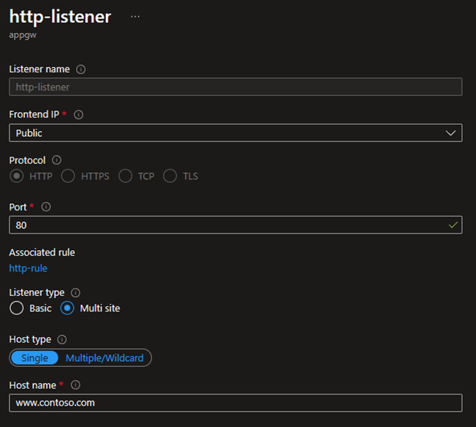This screenshot has width=476, height=427.
Task: Switch host type to Multiple/Wildcard
Action: pyautogui.click(x=105, y=358)
